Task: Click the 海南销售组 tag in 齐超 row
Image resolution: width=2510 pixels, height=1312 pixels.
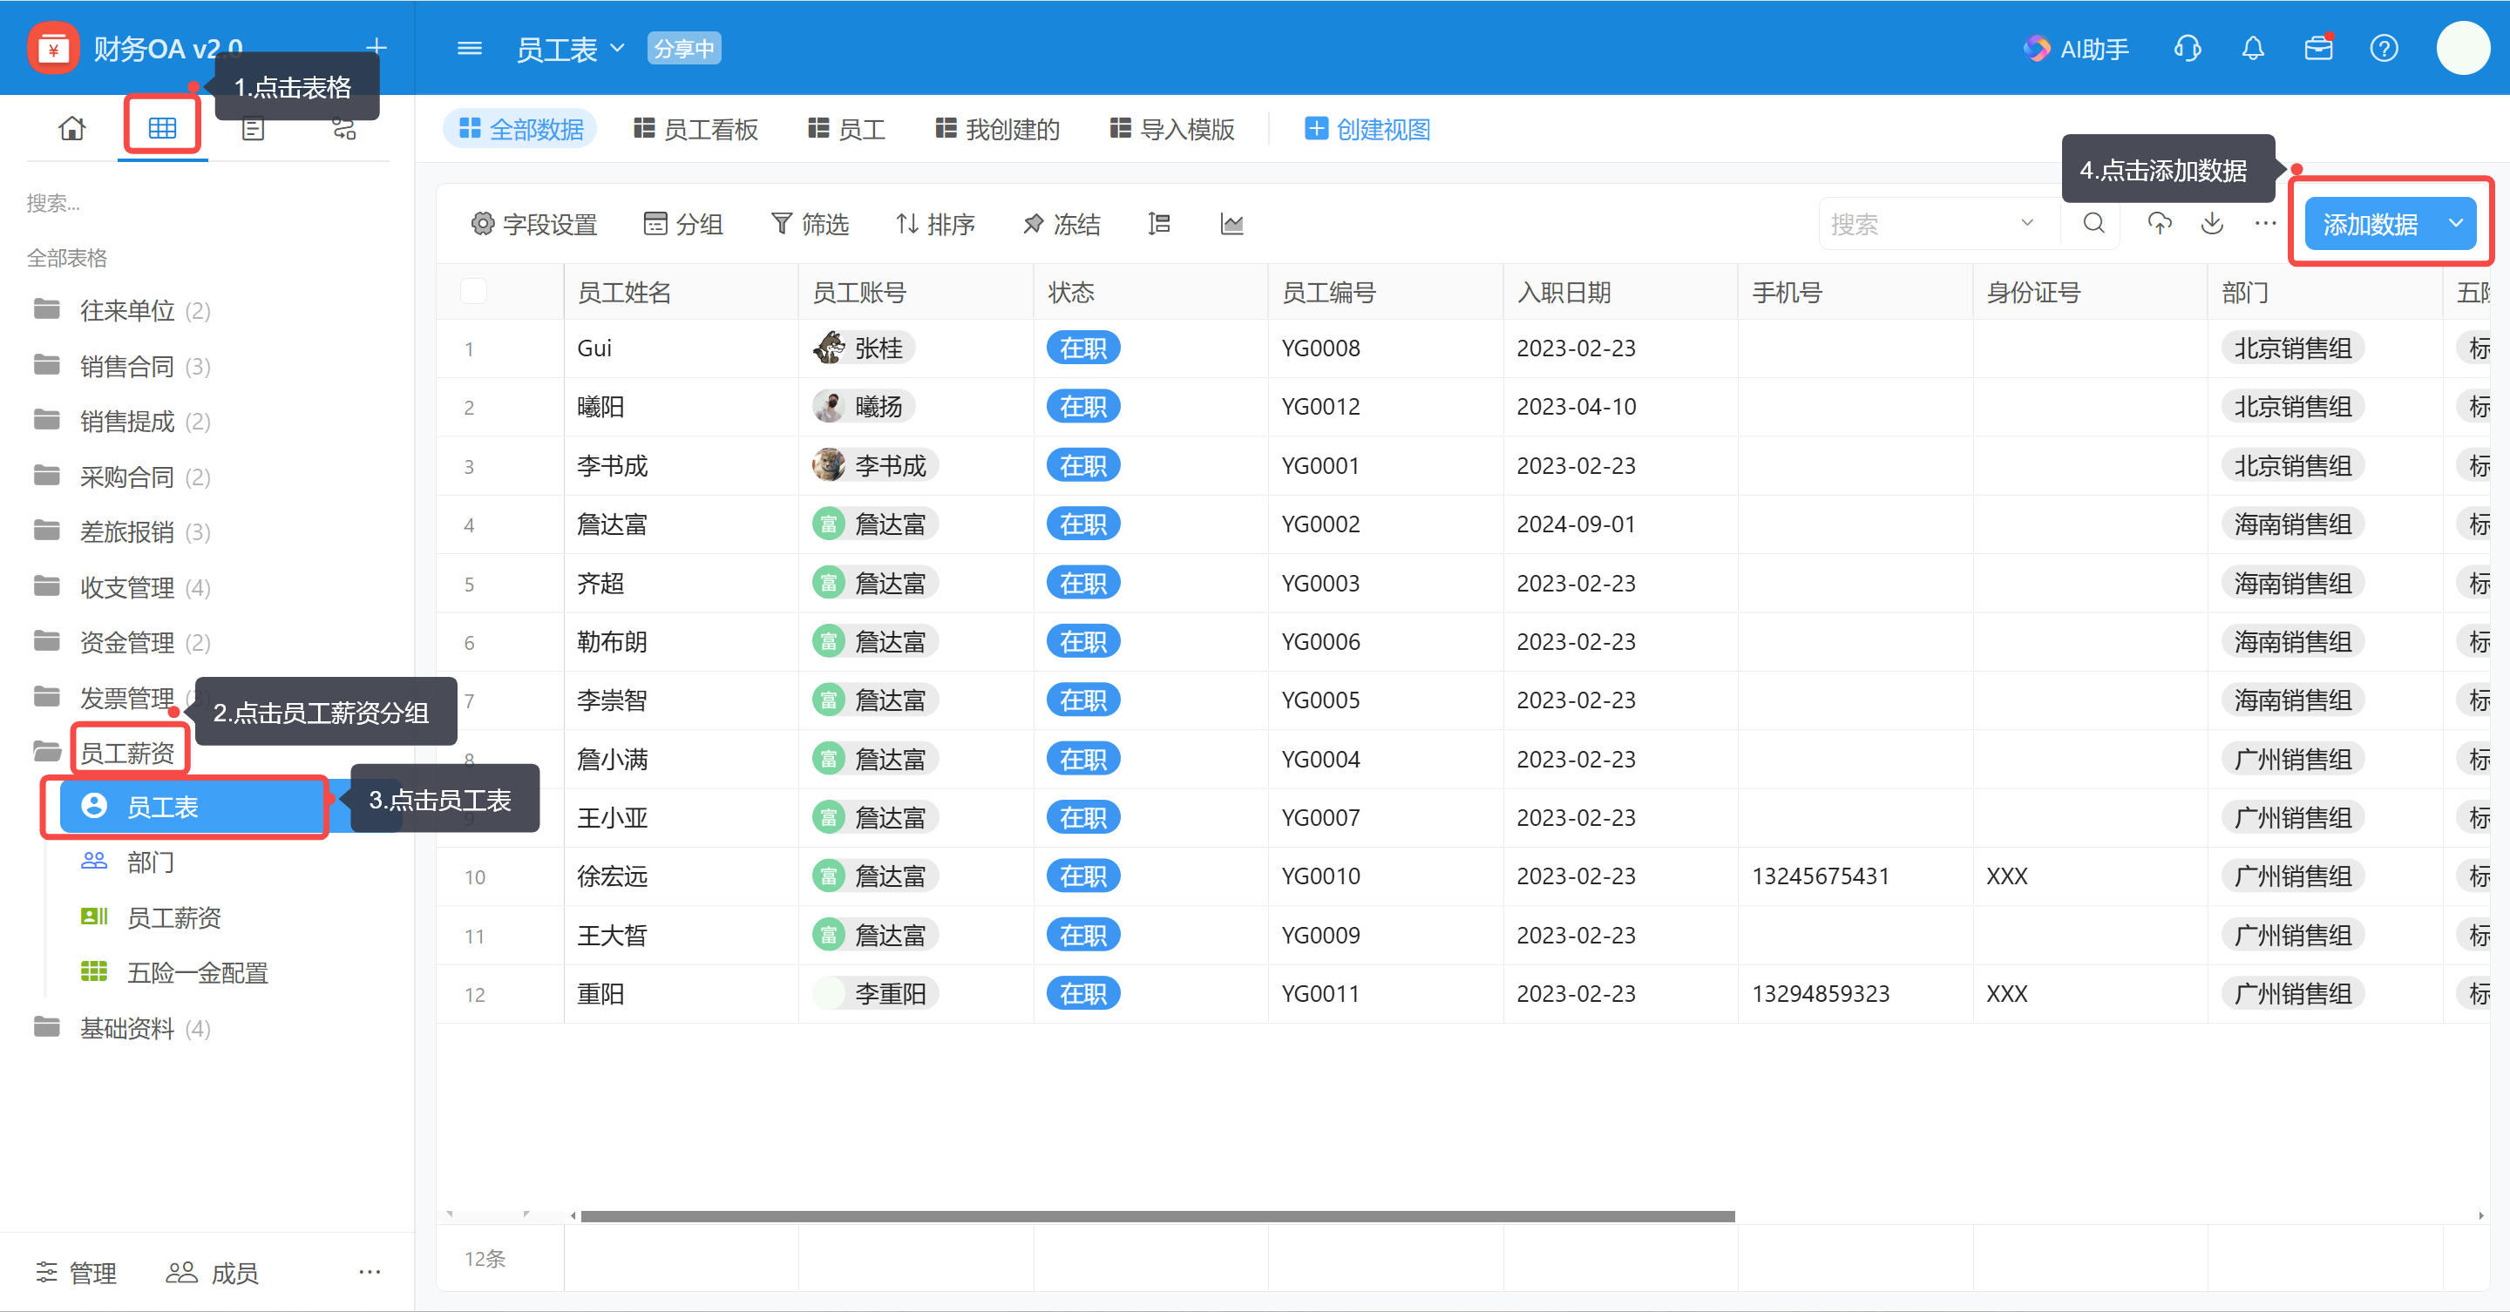Action: (2292, 583)
